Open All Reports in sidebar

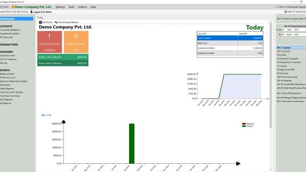click(x=5, y=103)
